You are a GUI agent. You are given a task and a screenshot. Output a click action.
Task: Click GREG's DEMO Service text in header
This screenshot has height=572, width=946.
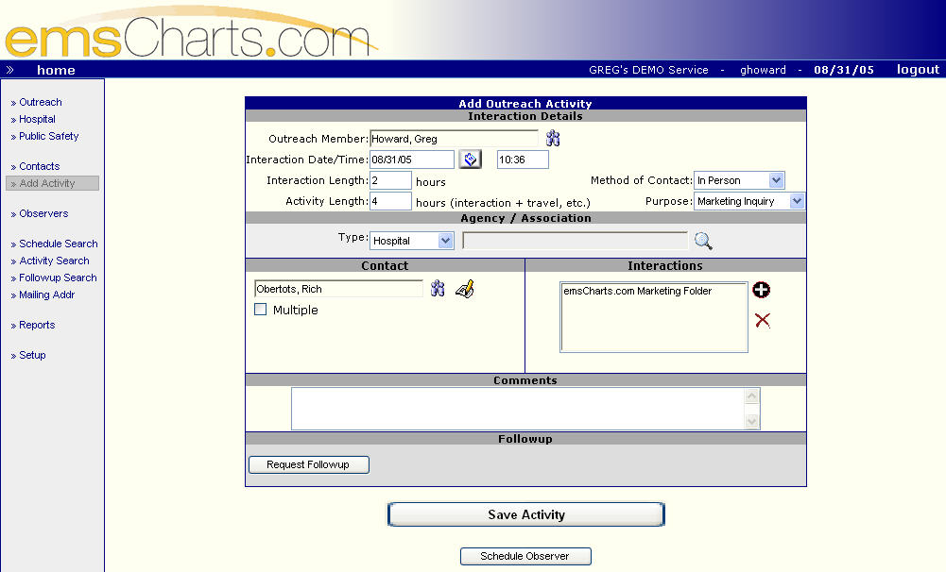pyautogui.click(x=648, y=70)
